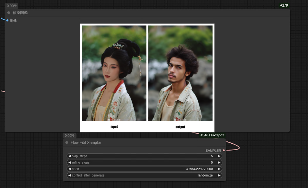The height and width of the screenshot is (188, 308).
Task: Increase skip_steps with the right arrow
Action: [219, 156]
